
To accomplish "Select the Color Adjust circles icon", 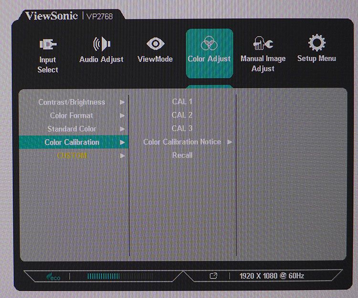I will pyautogui.click(x=209, y=43).
